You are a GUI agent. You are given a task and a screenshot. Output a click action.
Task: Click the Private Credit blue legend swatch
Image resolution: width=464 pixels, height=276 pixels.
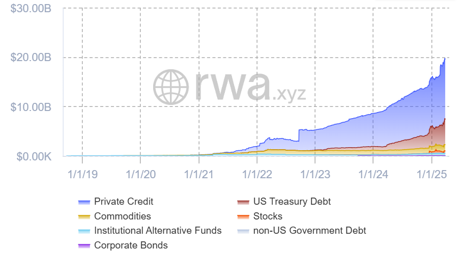tap(84, 202)
